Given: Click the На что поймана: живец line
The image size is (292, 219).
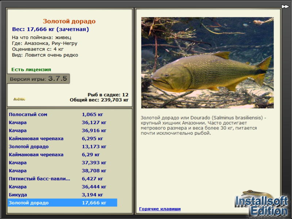Looking at the screenshot, I should [42, 38].
